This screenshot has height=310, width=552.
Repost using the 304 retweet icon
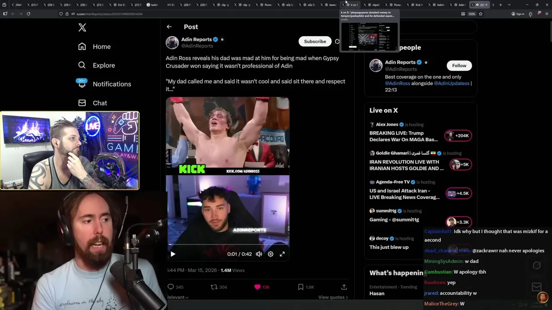tap(214, 287)
